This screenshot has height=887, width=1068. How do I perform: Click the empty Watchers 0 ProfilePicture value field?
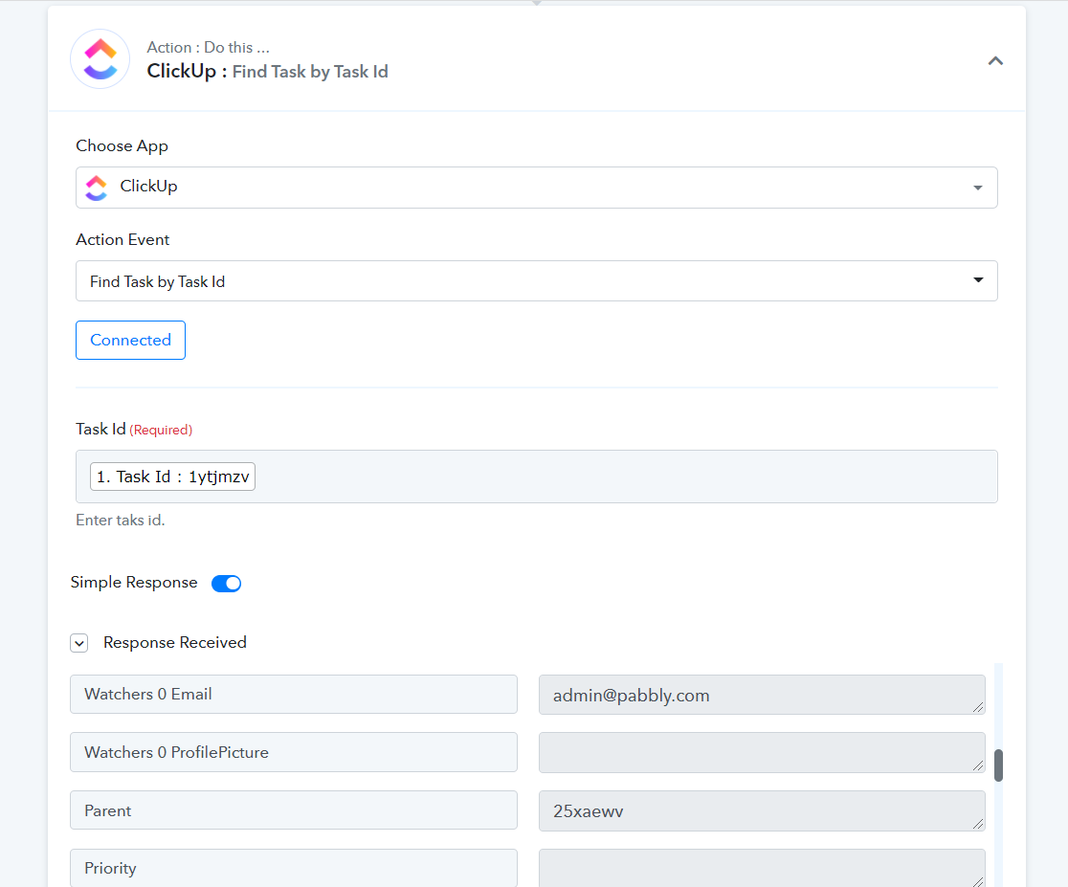(762, 753)
